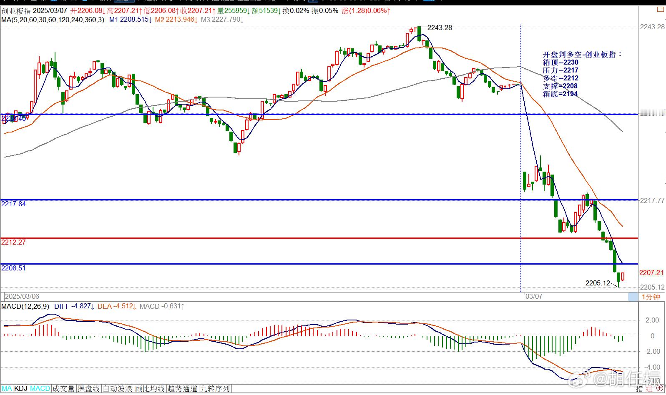The image size is (666, 395).
Task: Click the 1分钟 period selector
Action: tap(651, 297)
